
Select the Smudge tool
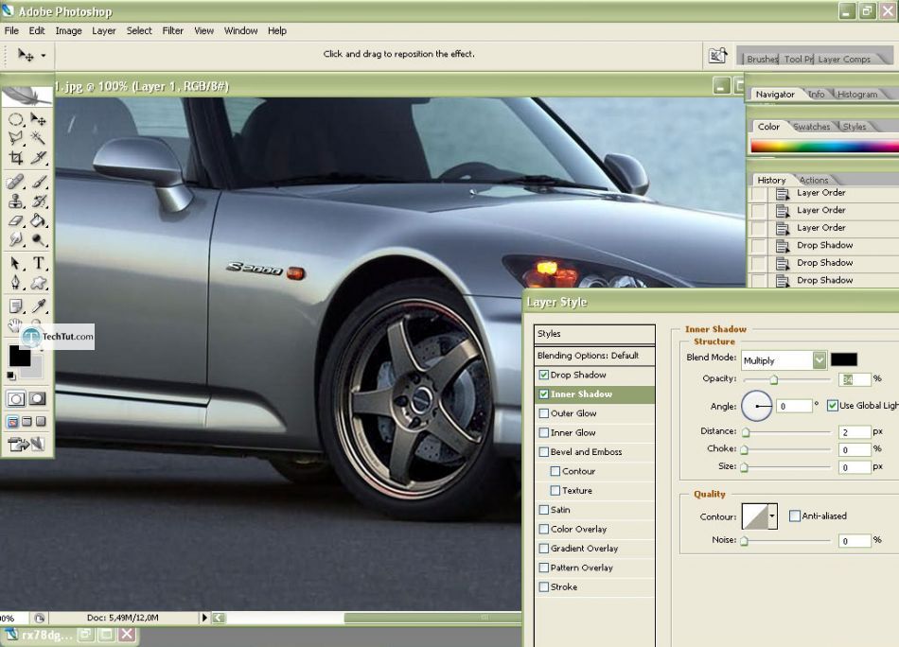pyautogui.click(x=15, y=239)
